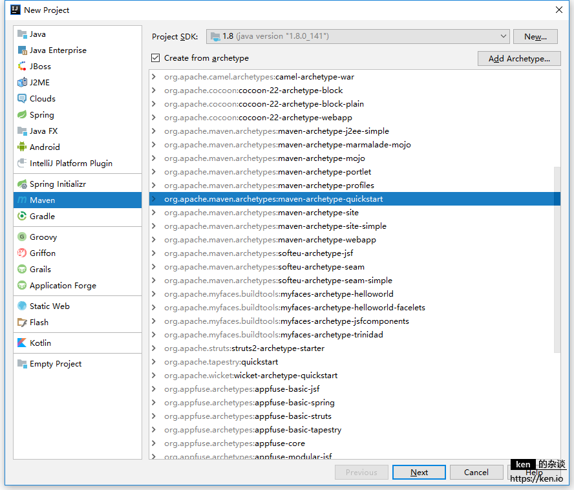Select the Spring Initializr category label
Viewport: 574px width, 490px height.
click(58, 184)
